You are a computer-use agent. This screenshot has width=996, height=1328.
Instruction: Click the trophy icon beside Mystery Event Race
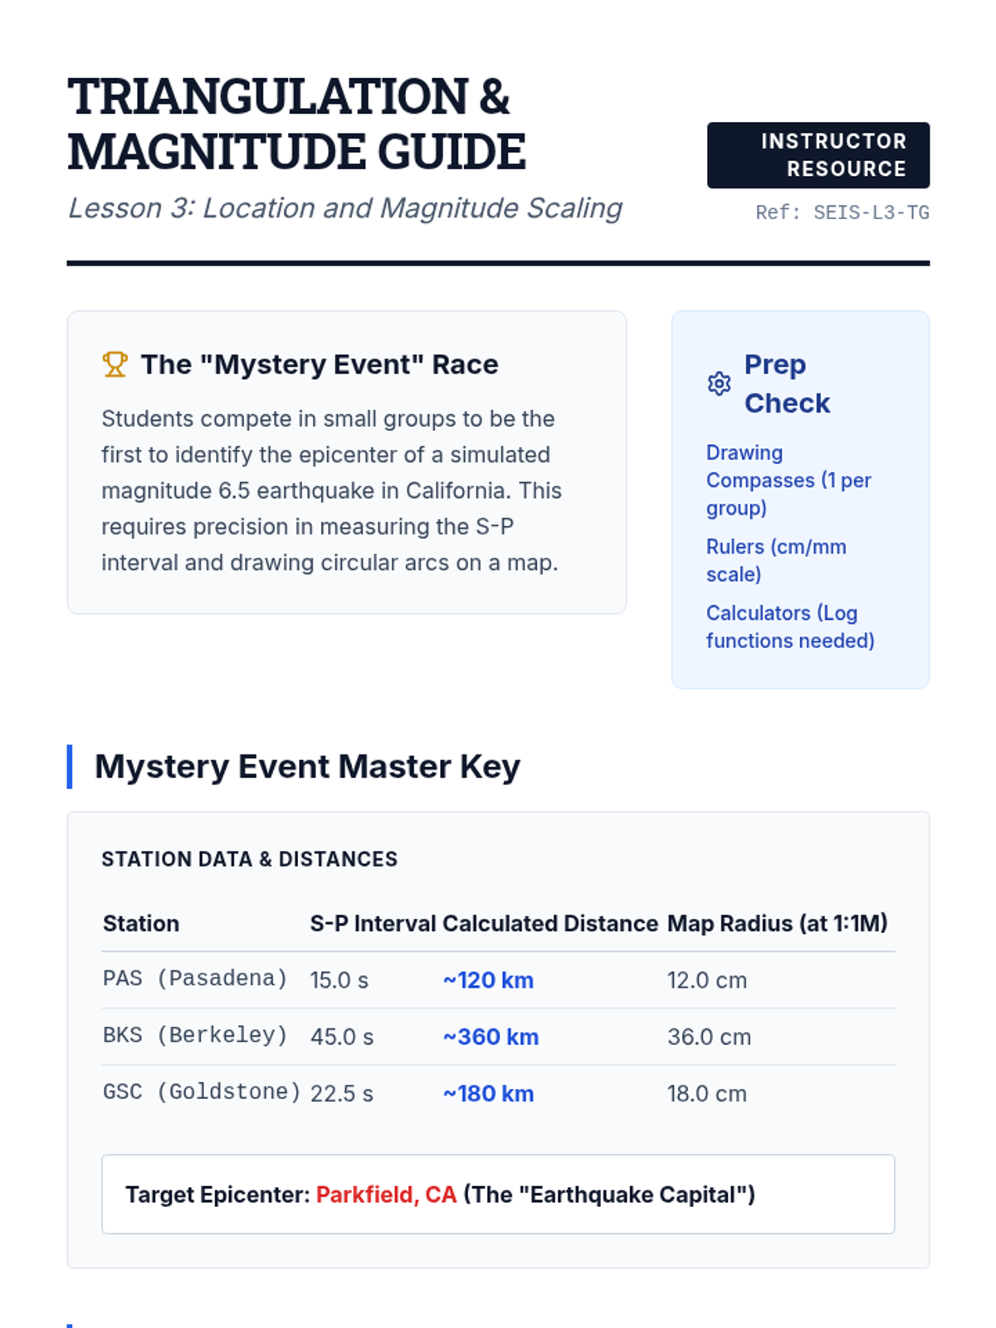[115, 364]
